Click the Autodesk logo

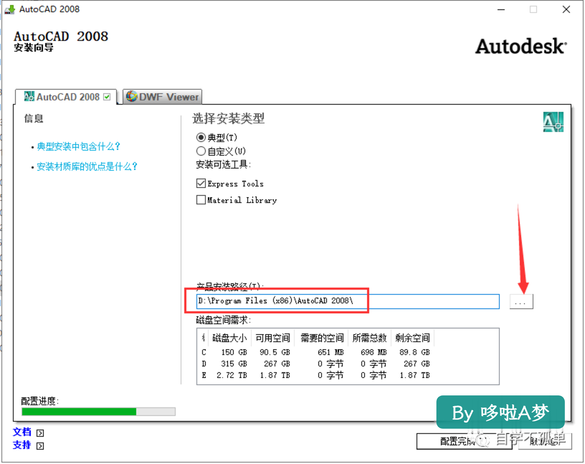(521, 46)
